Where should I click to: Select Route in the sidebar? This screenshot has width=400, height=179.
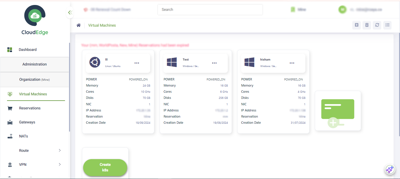tap(24, 151)
